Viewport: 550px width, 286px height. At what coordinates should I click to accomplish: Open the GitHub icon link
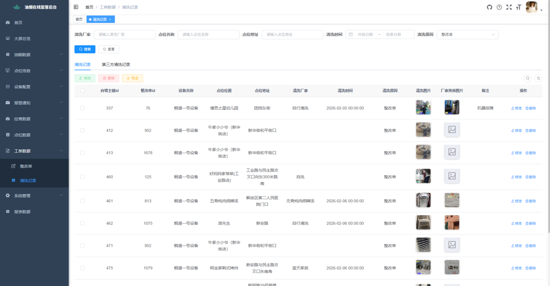490,7
